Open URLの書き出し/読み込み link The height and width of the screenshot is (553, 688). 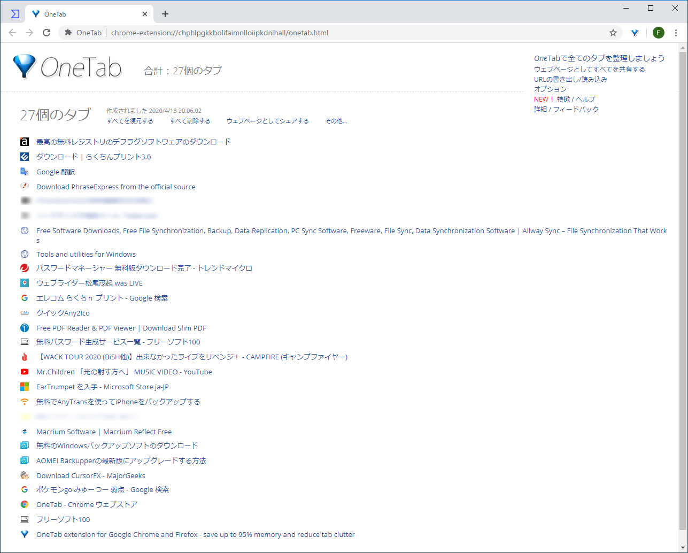(x=570, y=79)
